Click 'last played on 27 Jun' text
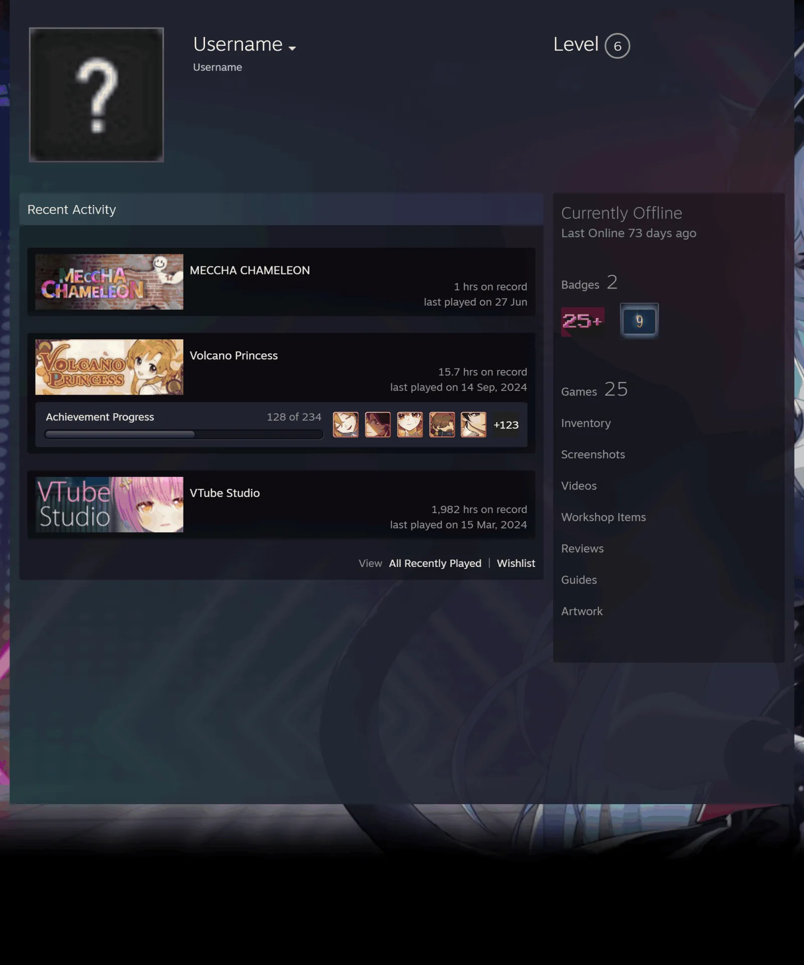 (475, 302)
